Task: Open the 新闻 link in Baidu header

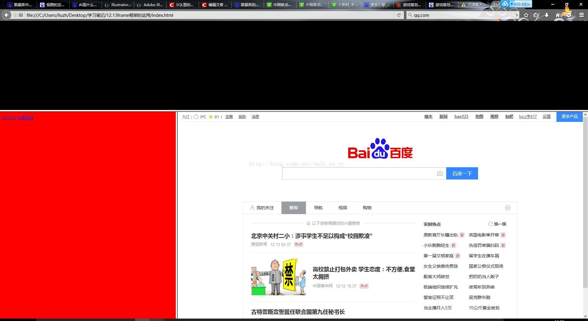Action: [443, 117]
